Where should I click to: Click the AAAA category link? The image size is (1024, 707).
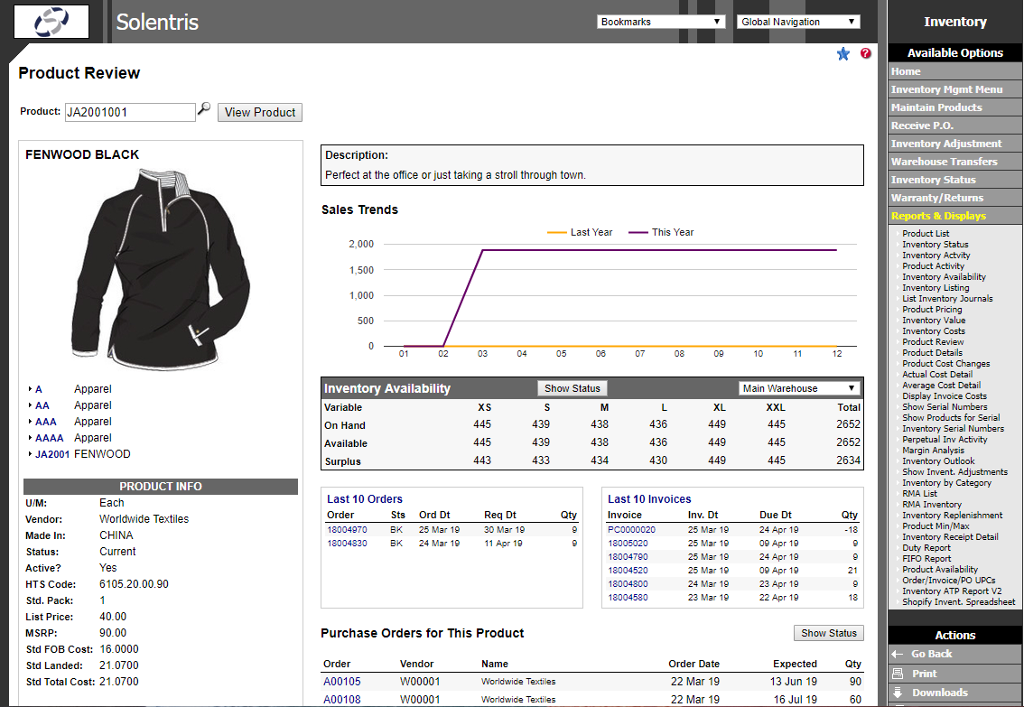tap(49, 438)
